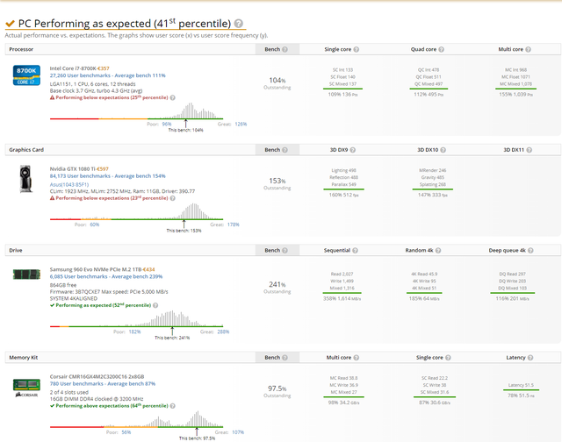The image size is (562, 442).
Task: Click drive 241% bench score
Action: pos(277,285)
